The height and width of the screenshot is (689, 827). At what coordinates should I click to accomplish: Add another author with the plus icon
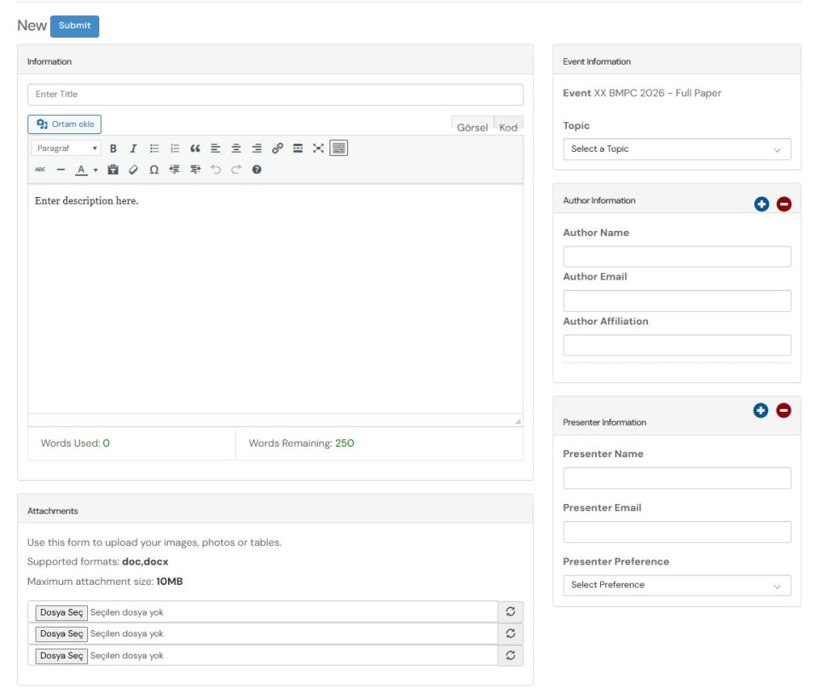pos(761,204)
